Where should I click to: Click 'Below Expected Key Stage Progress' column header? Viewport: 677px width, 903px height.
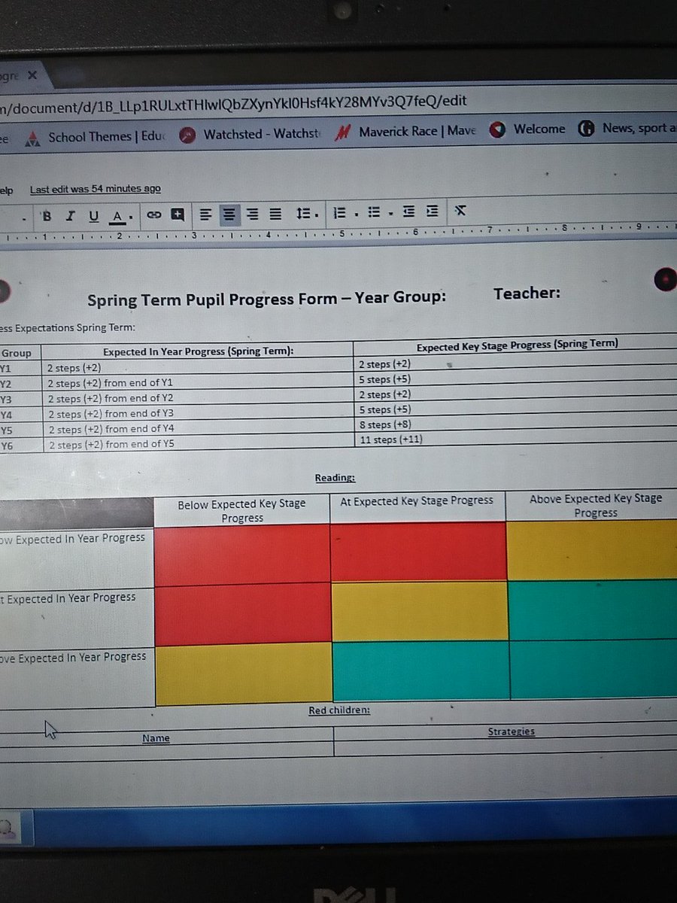(242, 511)
